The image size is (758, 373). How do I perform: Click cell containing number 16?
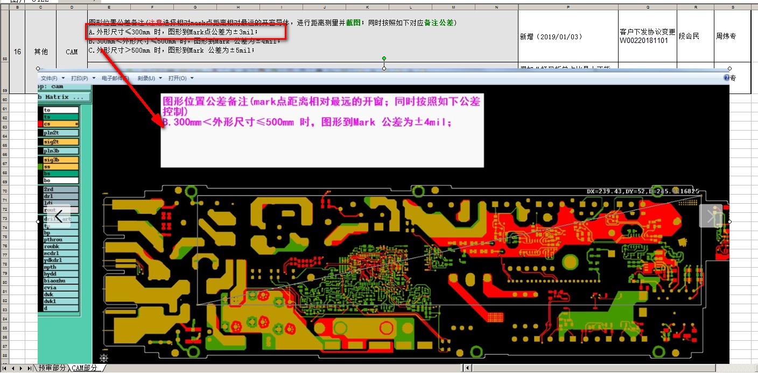pyautogui.click(x=18, y=52)
